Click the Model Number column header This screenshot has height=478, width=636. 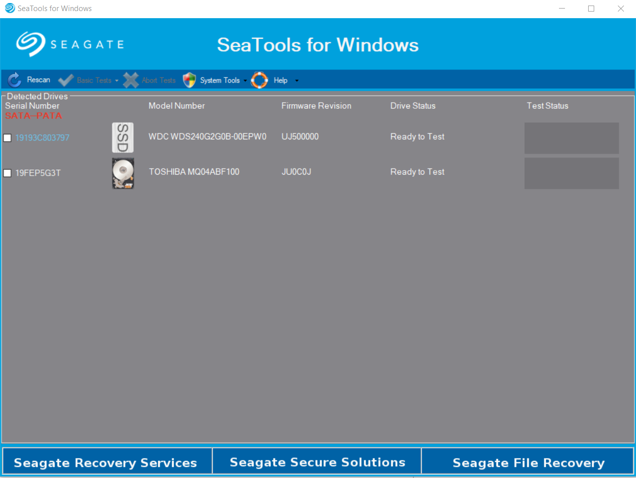tap(177, 106)
